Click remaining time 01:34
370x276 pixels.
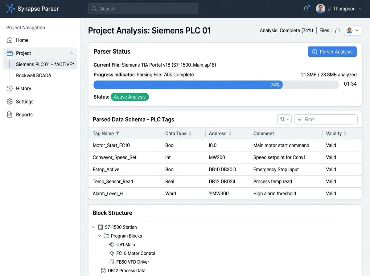coord(350,84)
